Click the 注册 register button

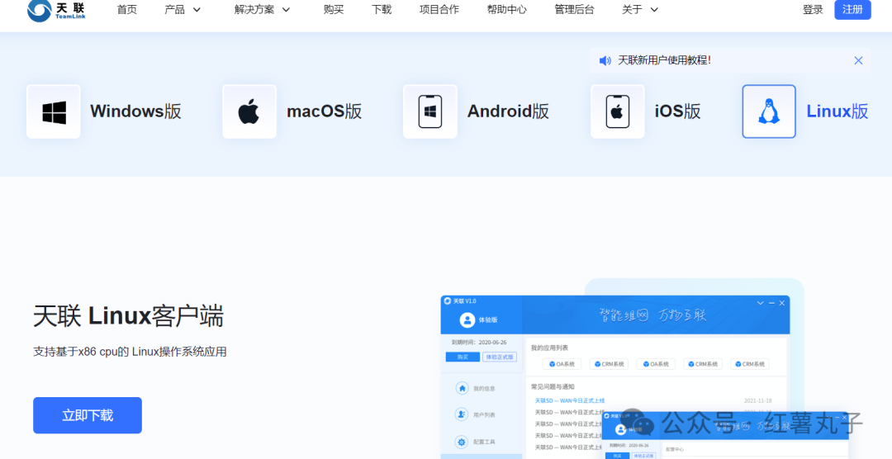tap(852, 10)
